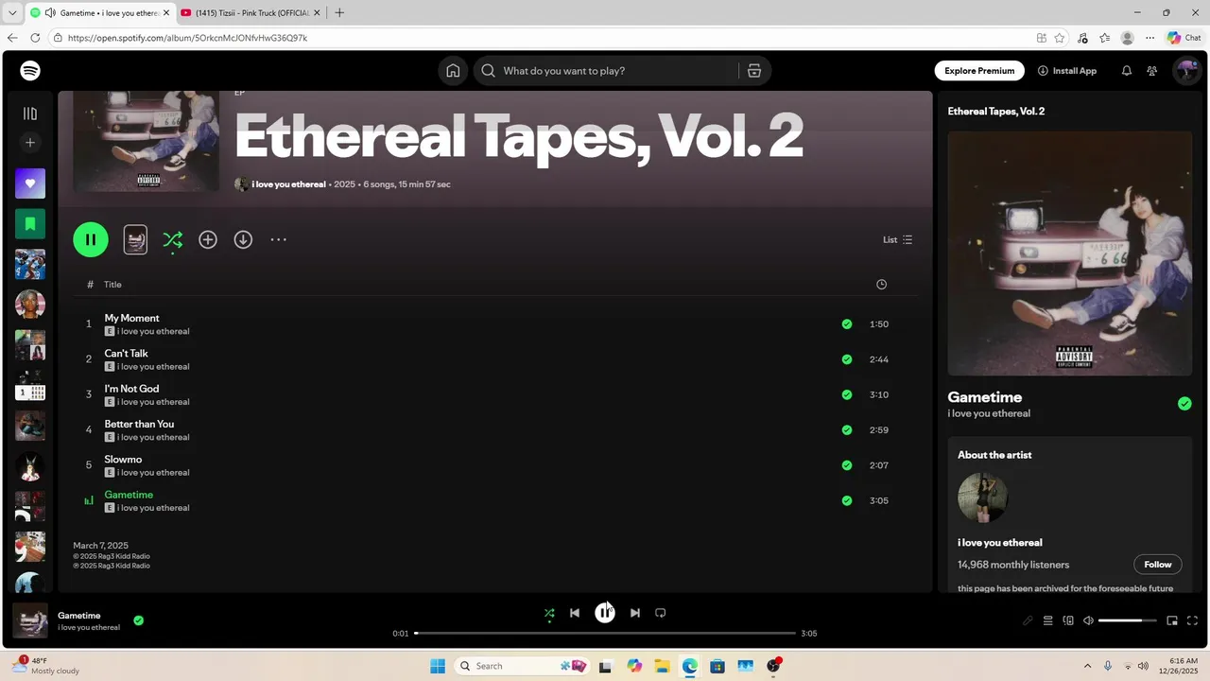1210x681 pixels.
Task: Switch to Gametime Spotify browser tab
Action: point(99,13)
